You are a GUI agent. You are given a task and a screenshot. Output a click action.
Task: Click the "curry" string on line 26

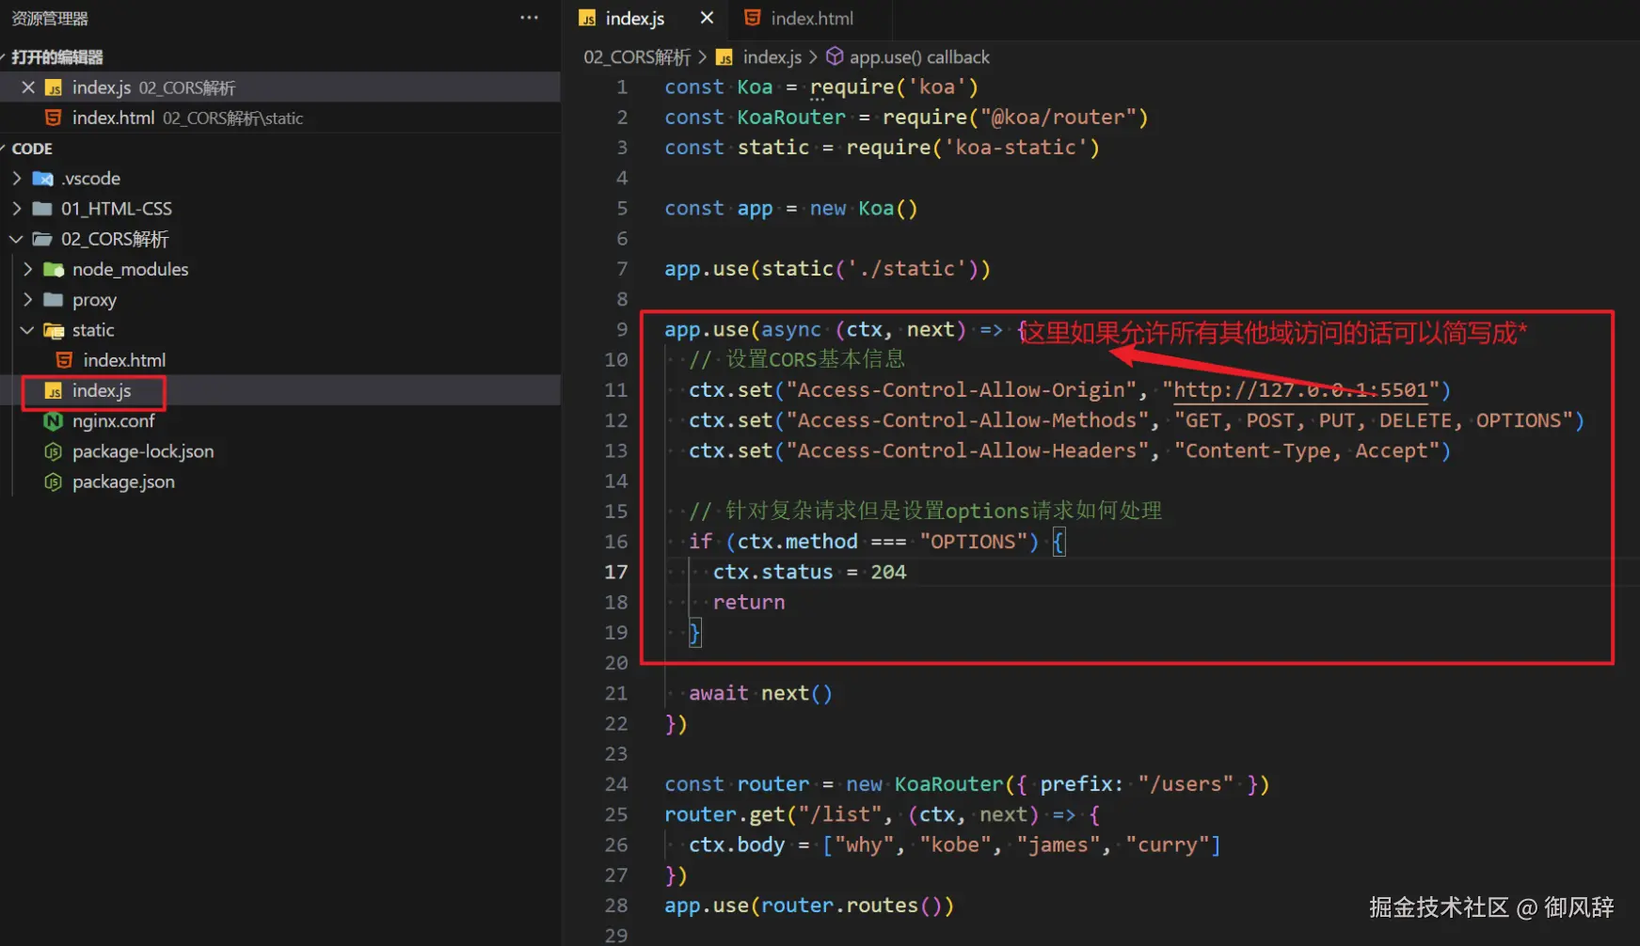(x=1168, y=845)
